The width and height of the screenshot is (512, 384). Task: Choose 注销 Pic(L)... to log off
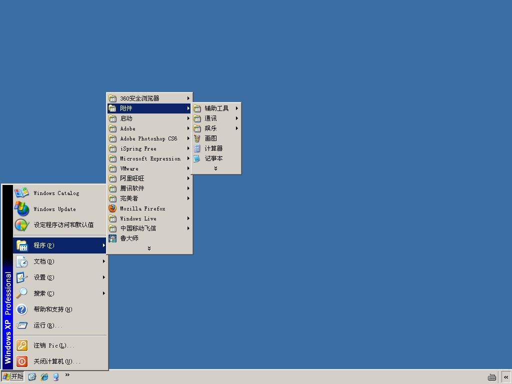coord(60,345)
